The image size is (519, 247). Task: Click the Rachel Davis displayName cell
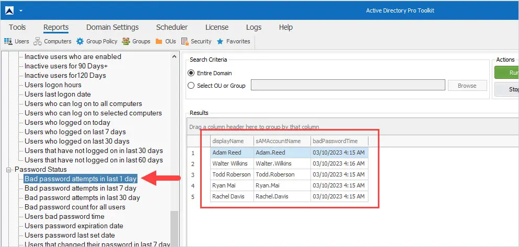232,196
